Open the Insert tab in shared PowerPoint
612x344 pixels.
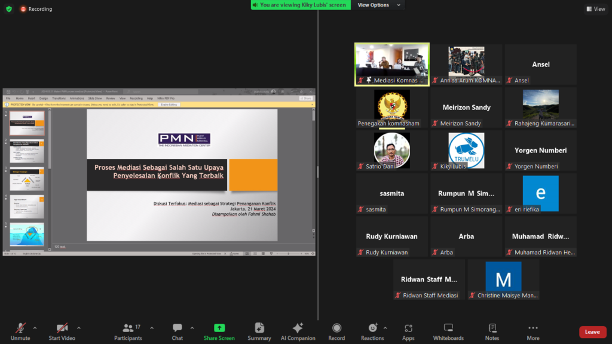[x=32, y=99]
